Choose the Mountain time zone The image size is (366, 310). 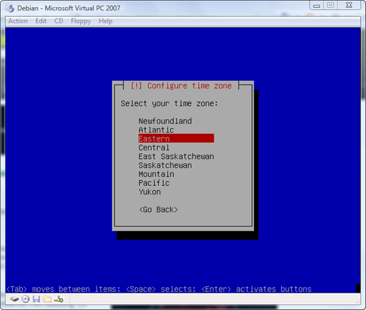coord(156,174)
